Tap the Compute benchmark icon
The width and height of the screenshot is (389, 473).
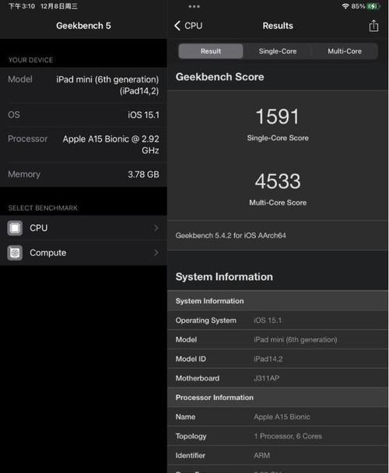(x=15, y=253)
